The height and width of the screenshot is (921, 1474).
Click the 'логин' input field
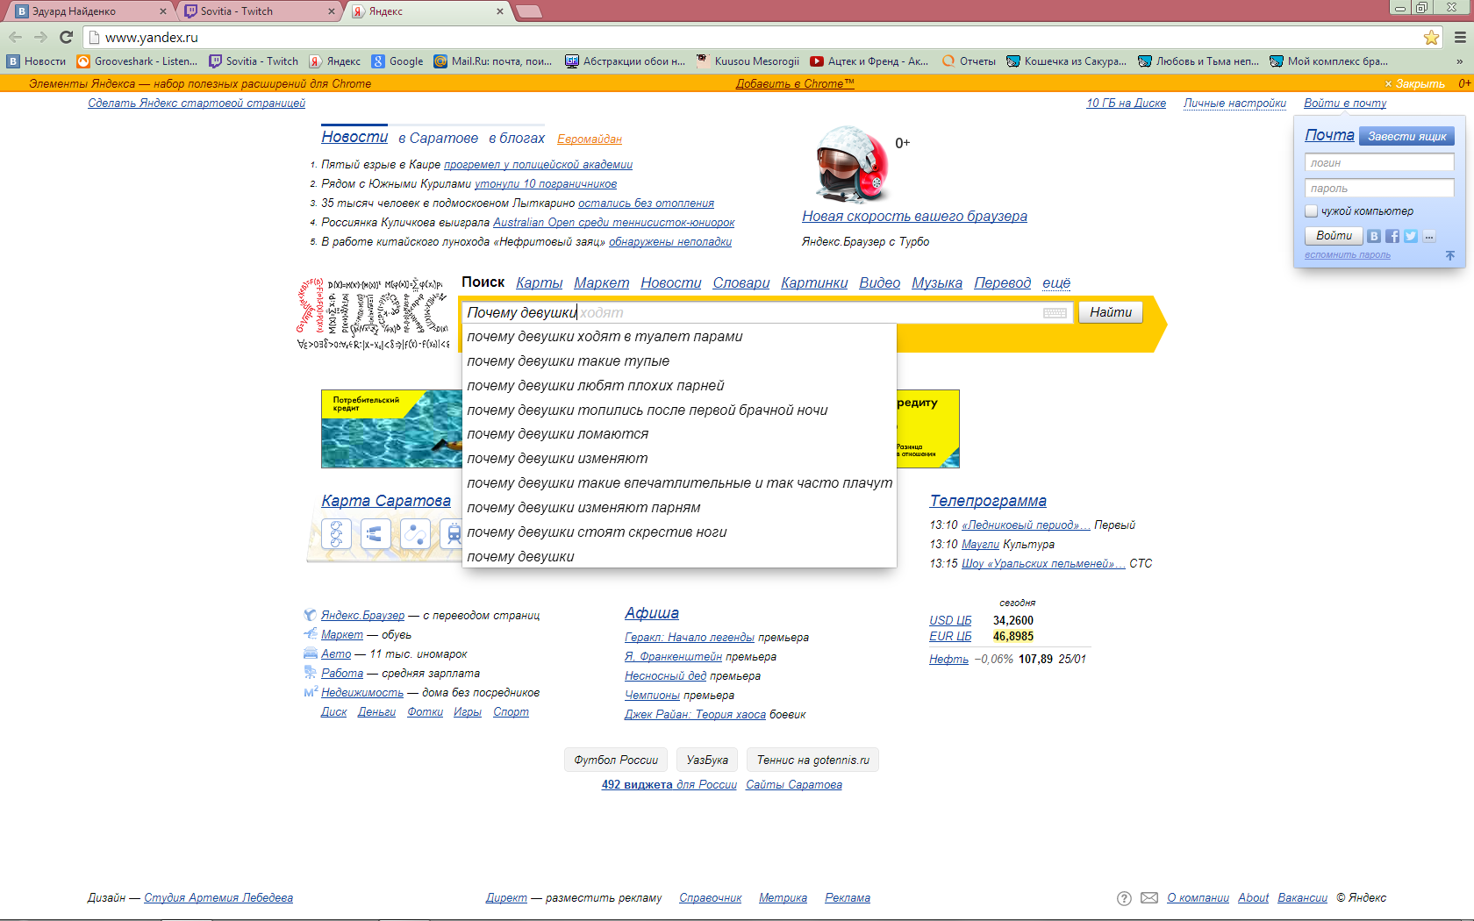[x=1379, y=163]
